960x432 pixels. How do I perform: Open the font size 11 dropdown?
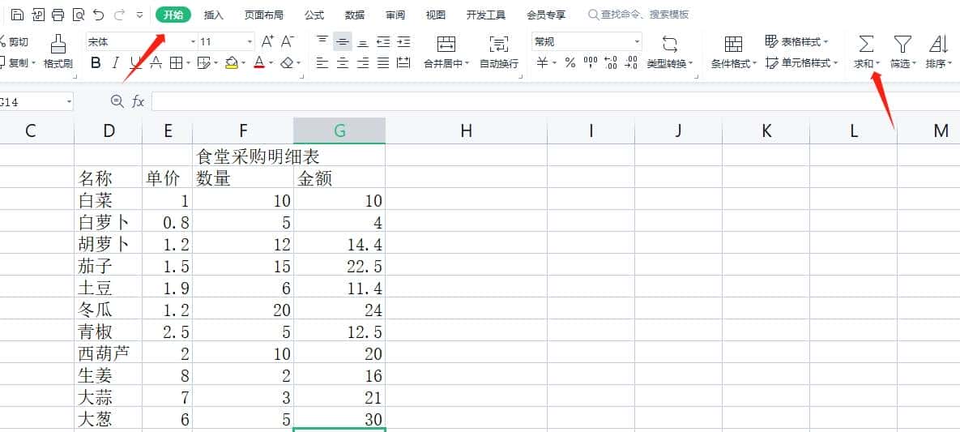point(250,41)
